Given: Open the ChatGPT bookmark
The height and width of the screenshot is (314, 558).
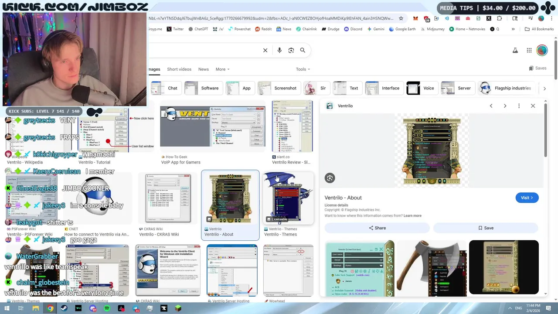Looking at the screenshot, I should click(198, 29).
